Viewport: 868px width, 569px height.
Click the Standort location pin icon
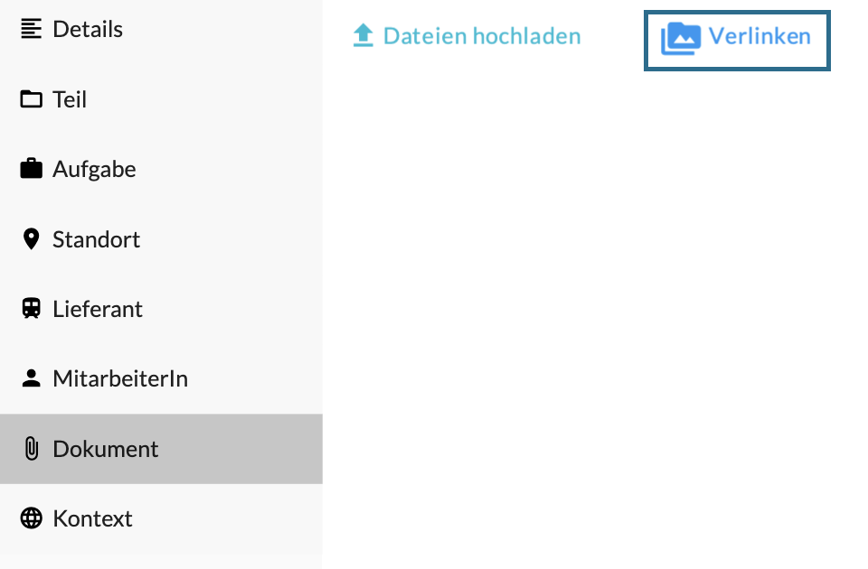pos(32,239)
